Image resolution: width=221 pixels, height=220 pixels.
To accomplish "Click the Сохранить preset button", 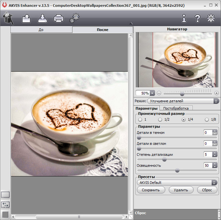I will coord(150,190).
